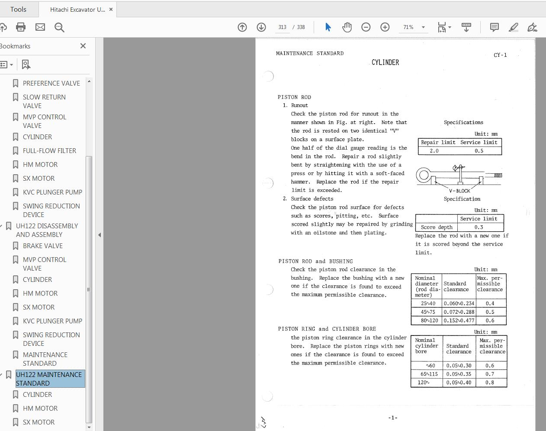Zoom in with plus button
This screenshot has width=546, height=431.
coord(385,27)
